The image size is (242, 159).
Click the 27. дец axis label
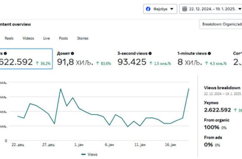pyautogui.click(x=48, y=145)
